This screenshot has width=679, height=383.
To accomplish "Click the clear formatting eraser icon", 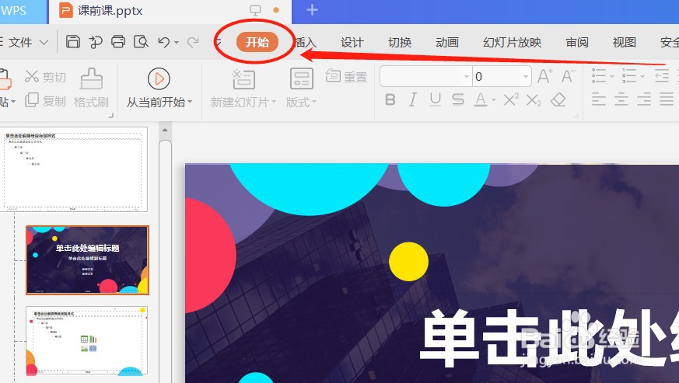I will click(558, 100).
